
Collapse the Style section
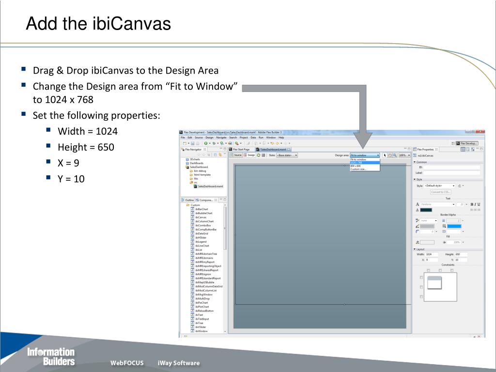click(x=415, y=179)
